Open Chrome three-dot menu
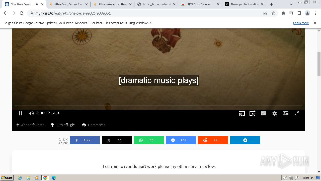 pyautogui.click(x=315, y=13)
